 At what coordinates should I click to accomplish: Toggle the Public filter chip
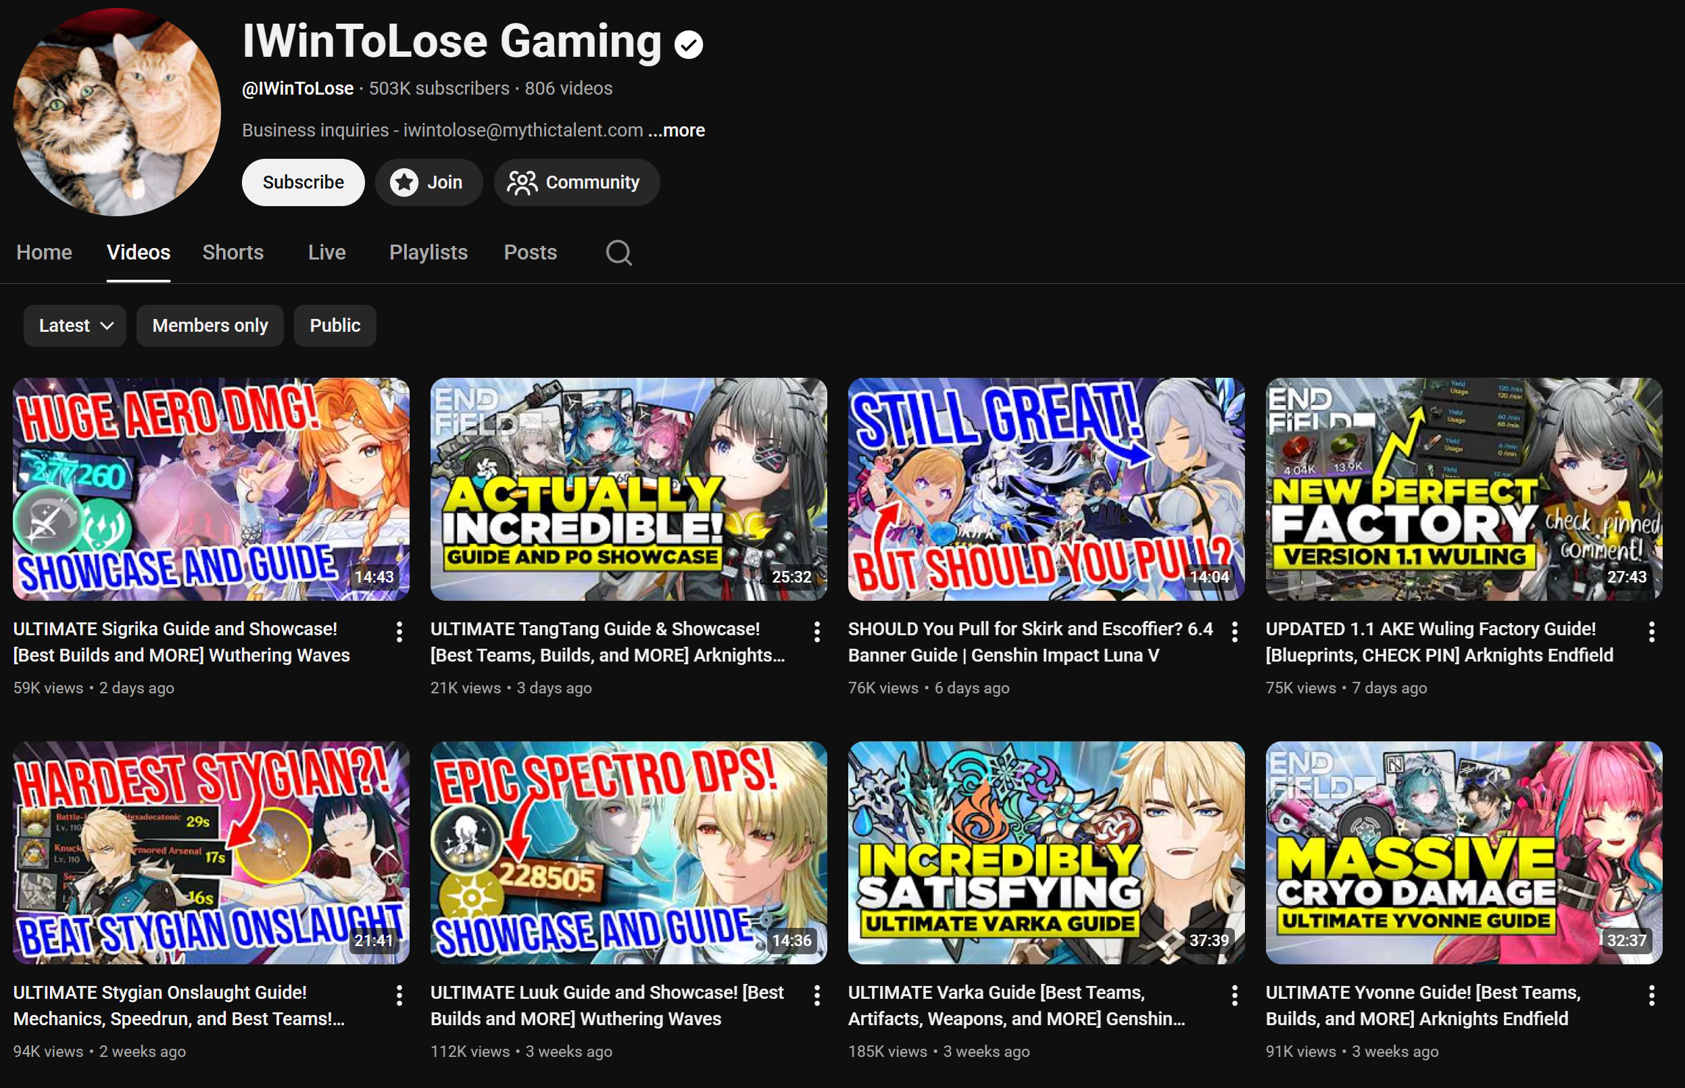pyautogui.click(x=335, y=326)
